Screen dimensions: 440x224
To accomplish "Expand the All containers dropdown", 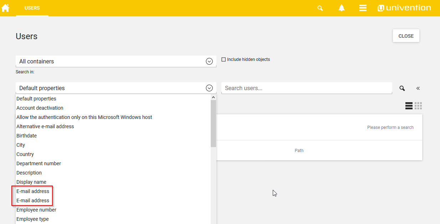I will [x=209, y=61].
